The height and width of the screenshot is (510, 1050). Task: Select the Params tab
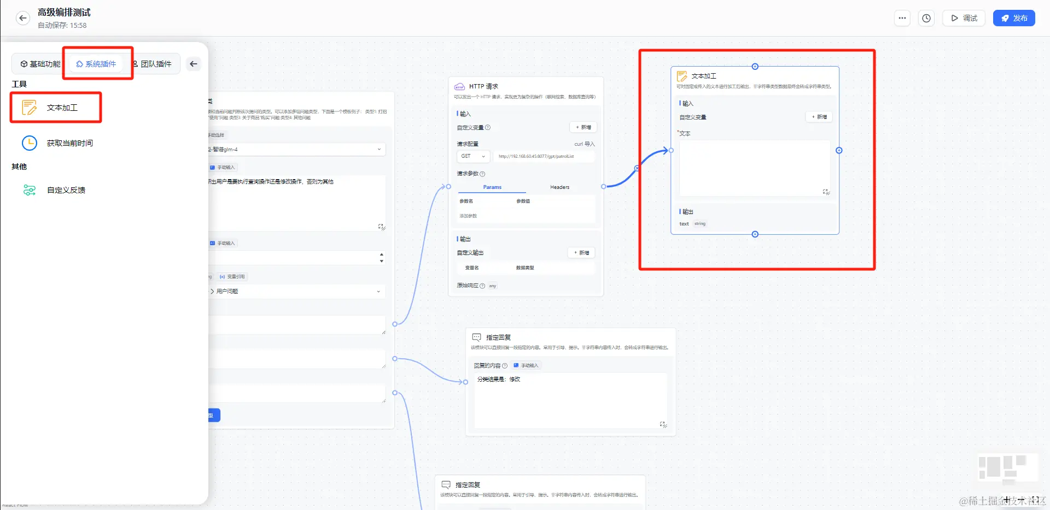click(x=492, y=187)
